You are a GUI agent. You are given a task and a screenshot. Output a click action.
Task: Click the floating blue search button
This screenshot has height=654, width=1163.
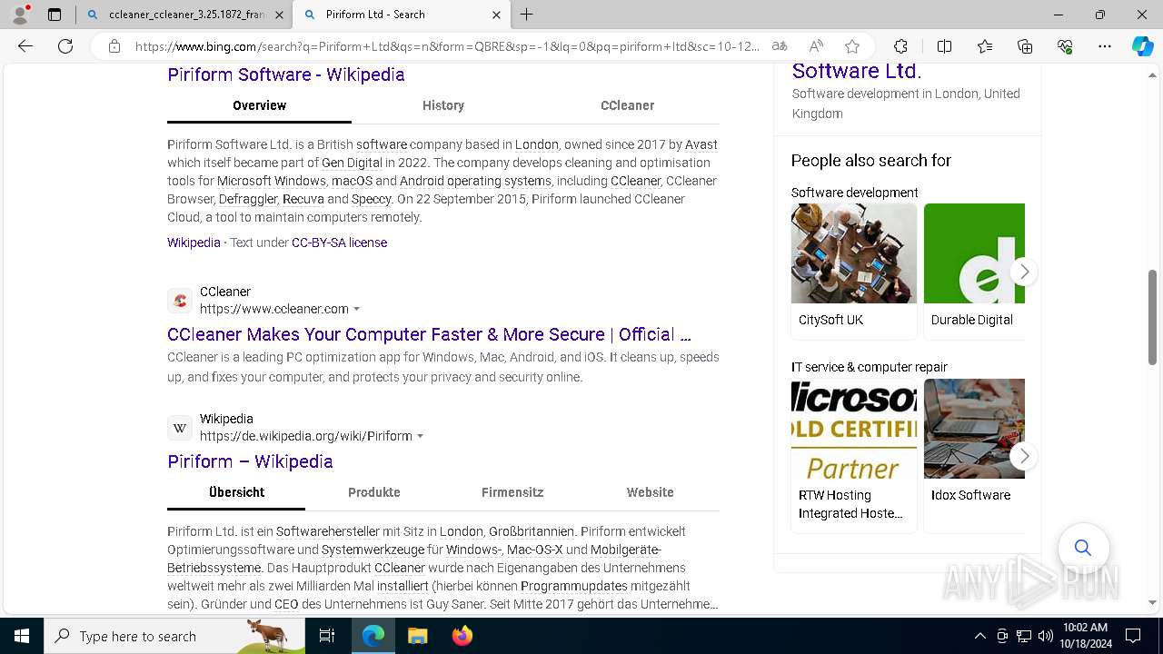pyautogui.click(x=1083, y=548)
